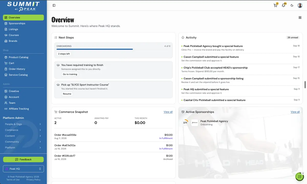Click Commerce Snapshot View all link
Image resolution: width=307 pixels, height=184 pixels.
click(x=168, y=112)
